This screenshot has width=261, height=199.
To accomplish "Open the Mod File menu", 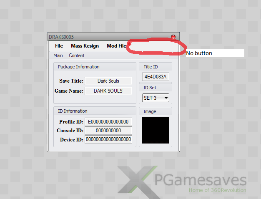I will click(x=116, y=46).
